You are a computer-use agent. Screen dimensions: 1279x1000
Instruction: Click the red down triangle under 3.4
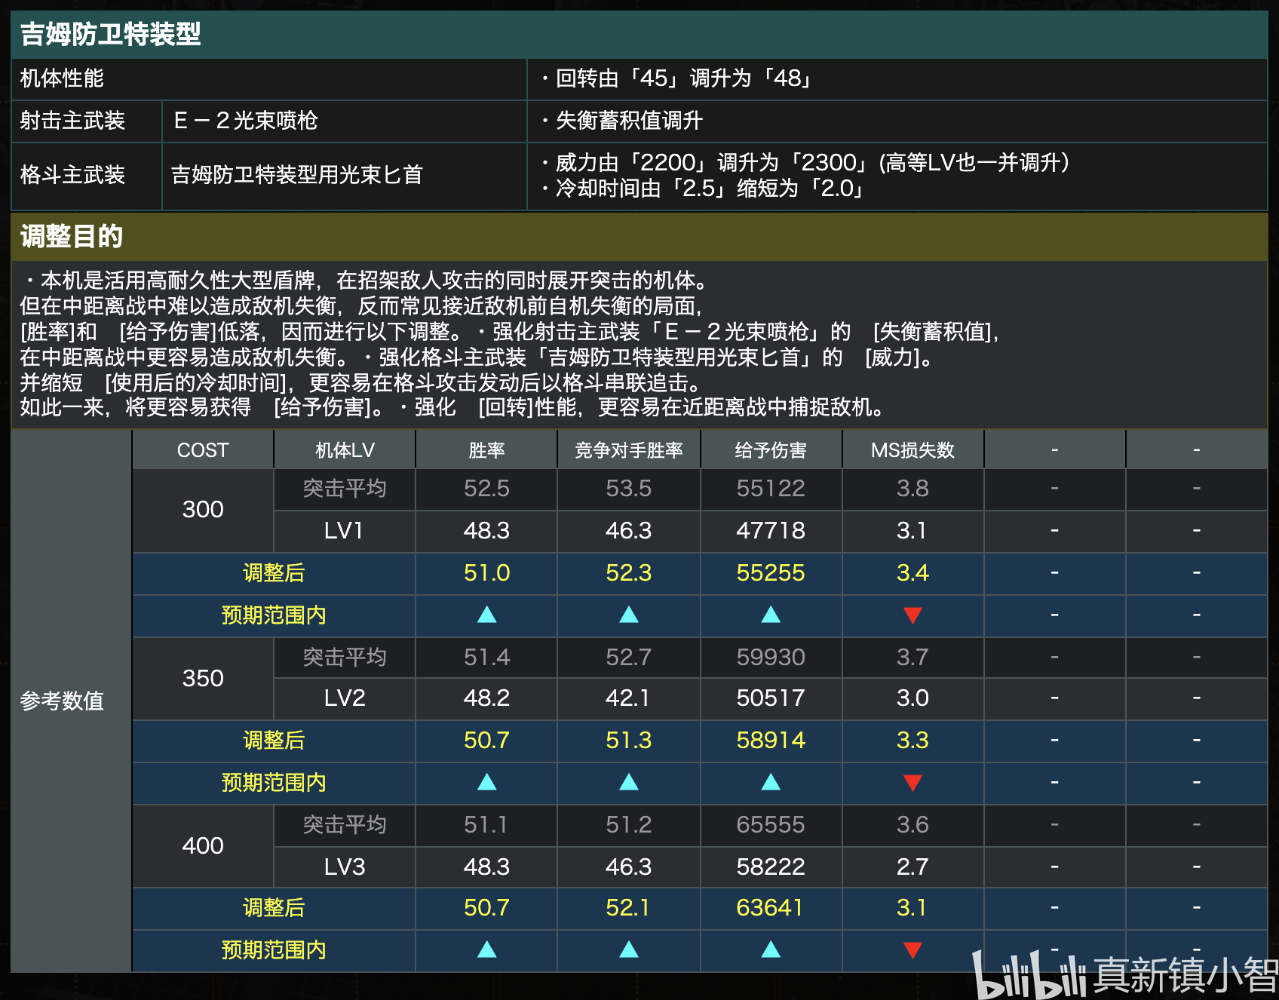coord(912,615)
